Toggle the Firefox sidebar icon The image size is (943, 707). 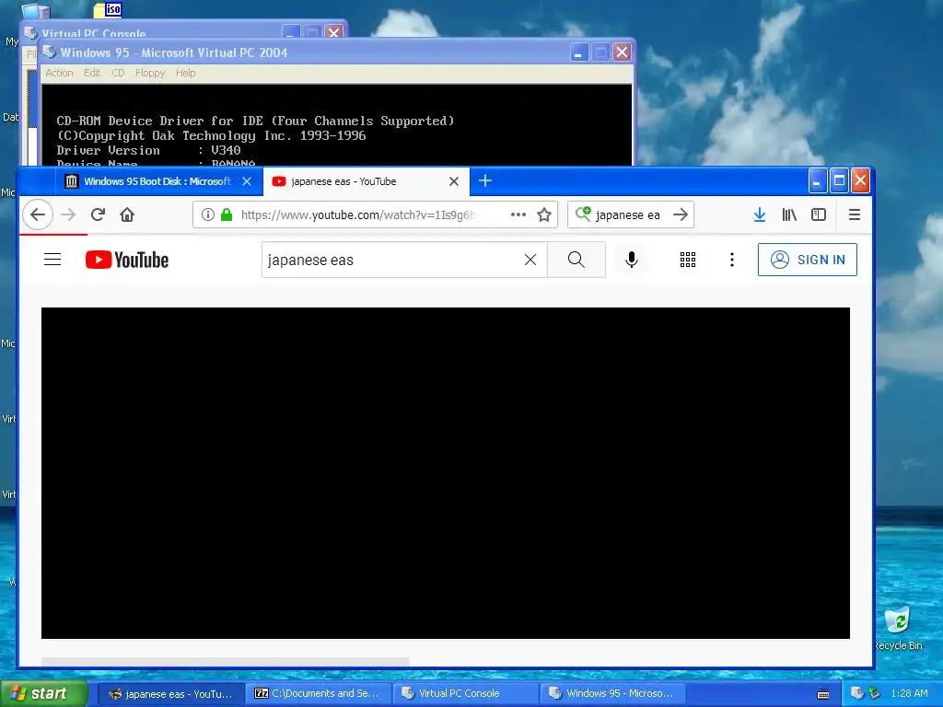click(819, 214)
